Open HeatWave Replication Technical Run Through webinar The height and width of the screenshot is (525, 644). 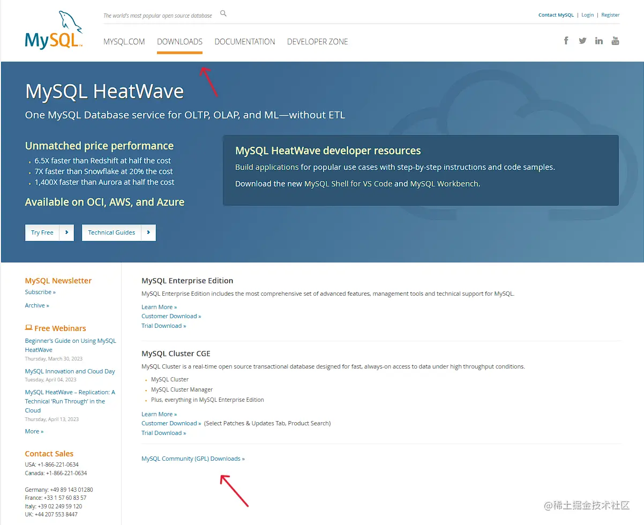(70, 401)
